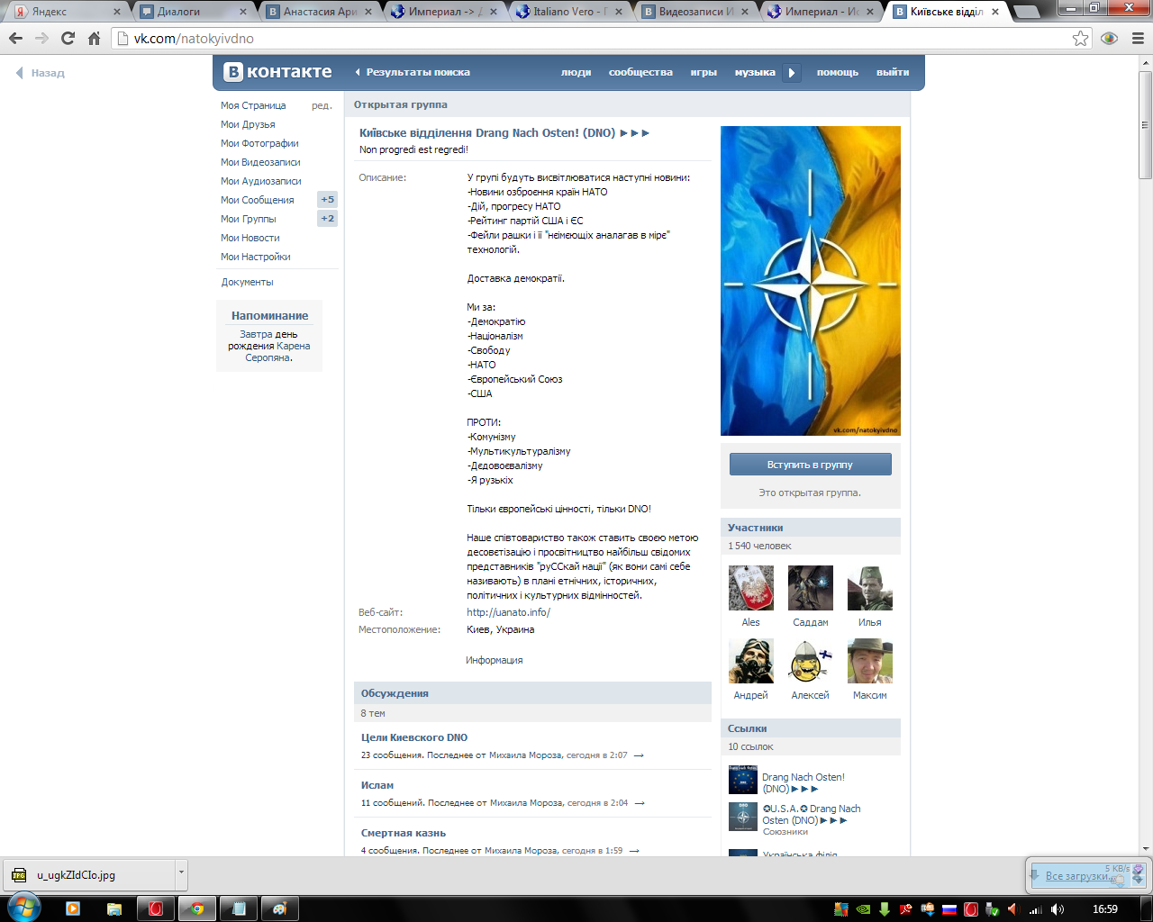
Task: Open dropdown for u_ugkZIdCIo.jpg download
Action: pos(181,873)
